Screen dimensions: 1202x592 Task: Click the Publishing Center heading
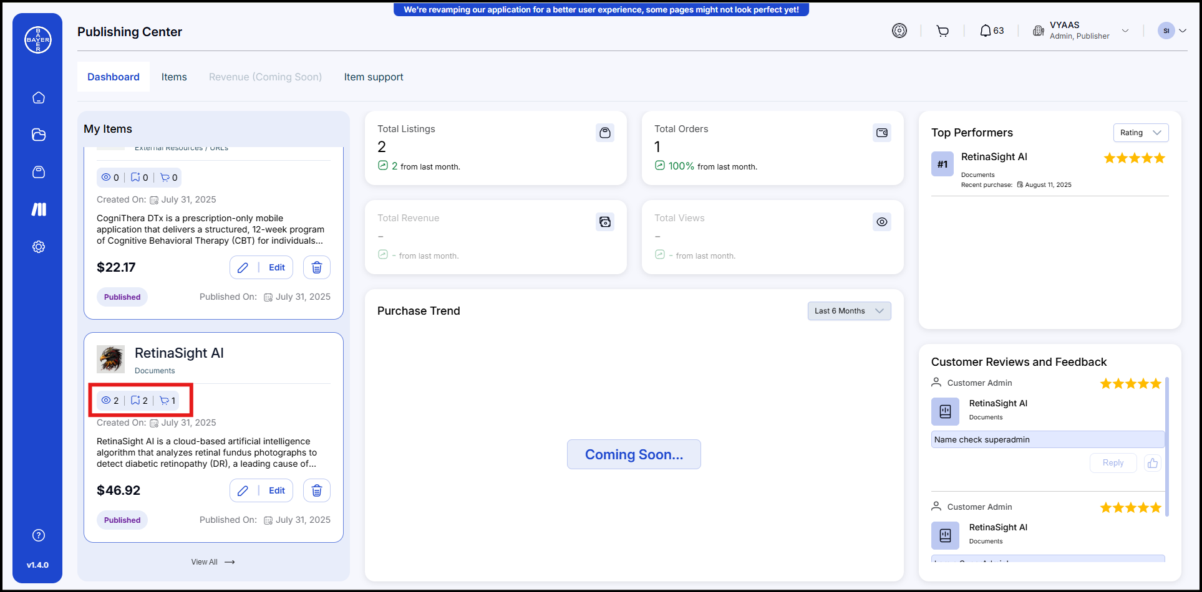[130, 32]
